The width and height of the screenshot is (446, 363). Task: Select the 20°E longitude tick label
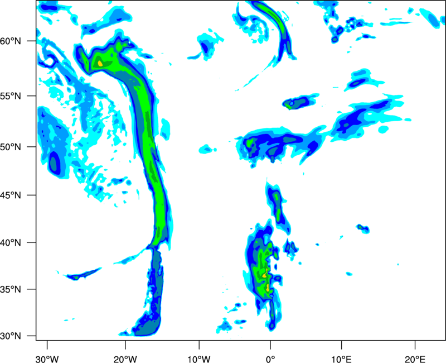pos(415,359)
